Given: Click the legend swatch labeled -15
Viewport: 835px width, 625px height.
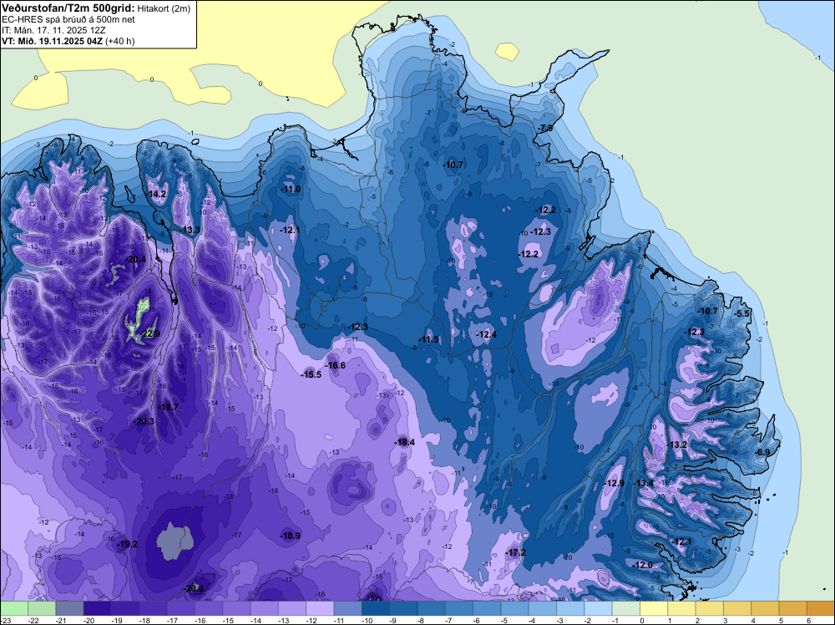Looking at the screenshot, I should tap(236, 608).
